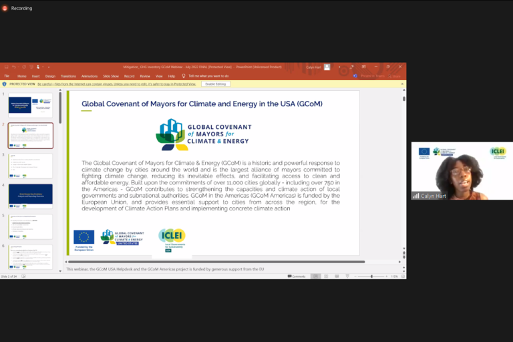Click the Calyn Hart account profile picture
513x342 pixels.
pyautogui.click(x=327, y=67)
